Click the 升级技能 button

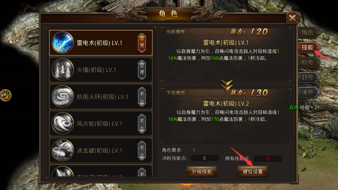click(x=202, y=171)
